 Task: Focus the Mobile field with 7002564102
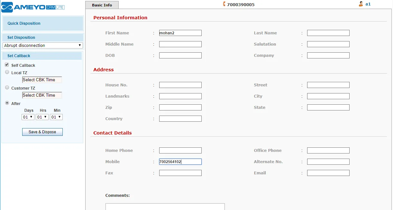(180, 162)
